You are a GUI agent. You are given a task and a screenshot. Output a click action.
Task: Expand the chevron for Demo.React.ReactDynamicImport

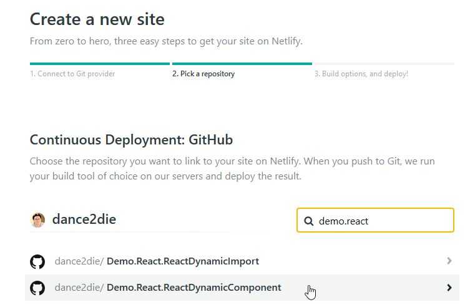click(449, 261)
